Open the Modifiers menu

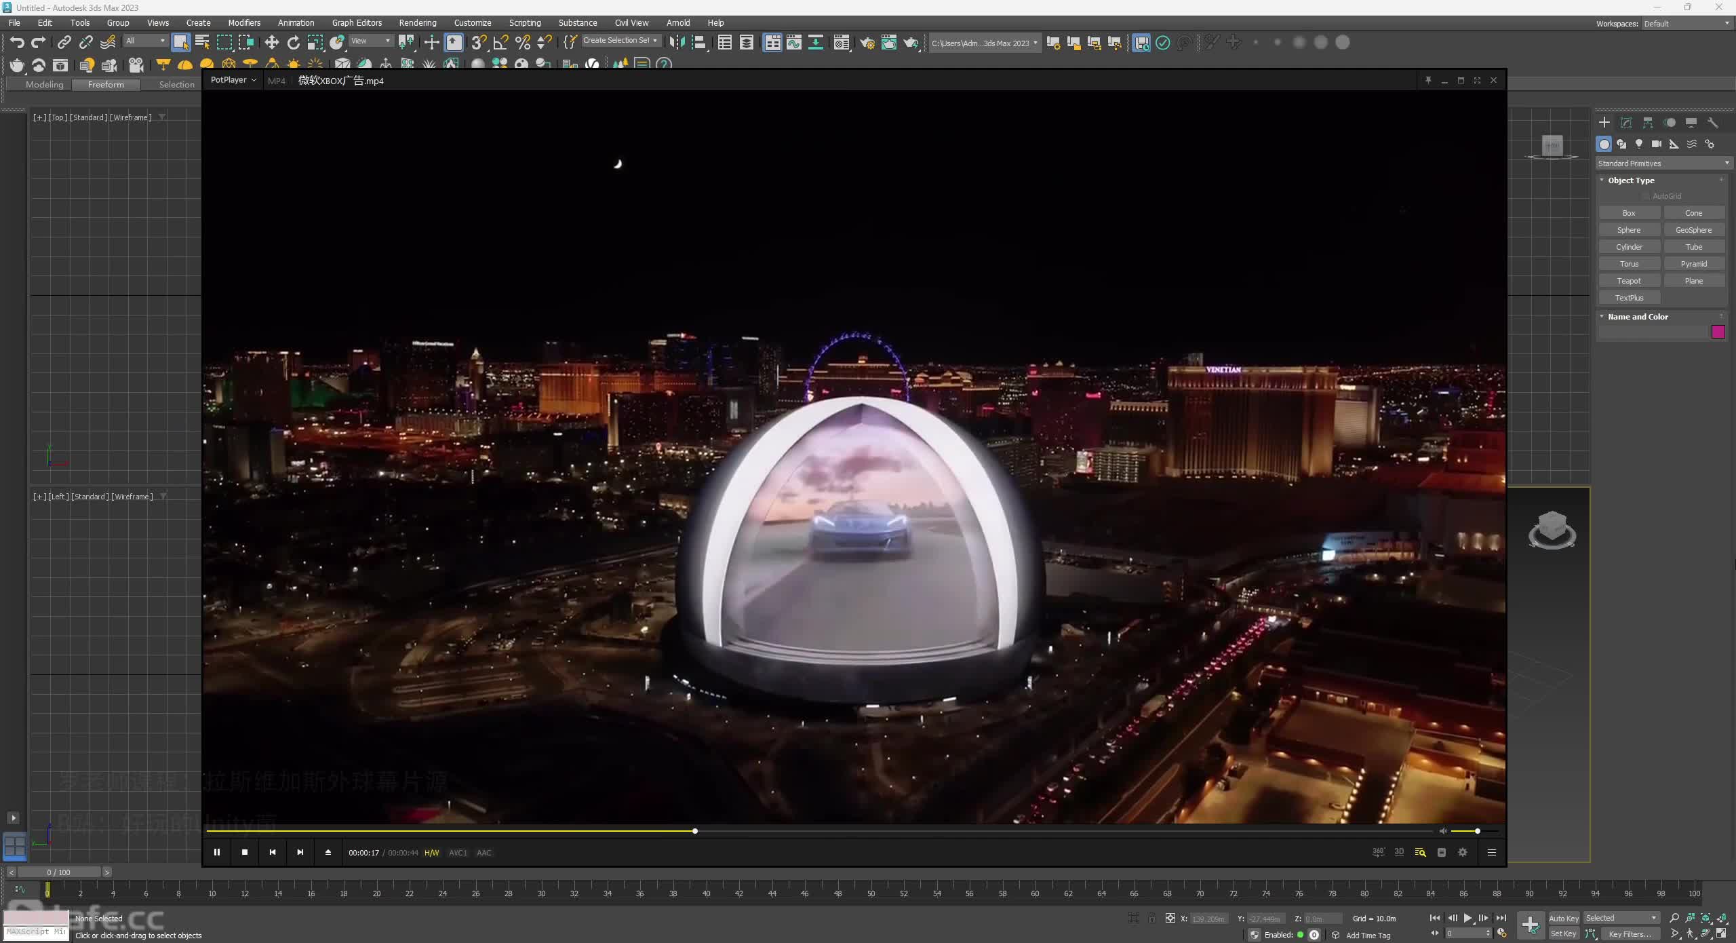point(244,22)
